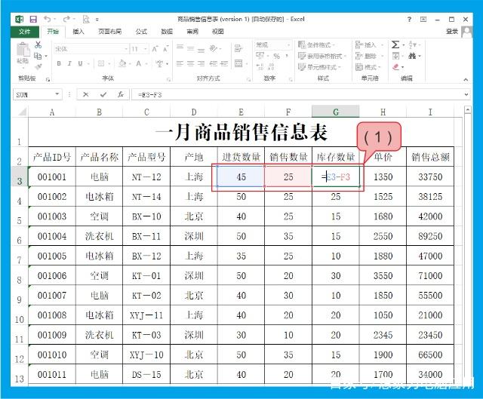Click the Copy icon
The height and width of the screenshot is (399, 483).
(38, 56)
